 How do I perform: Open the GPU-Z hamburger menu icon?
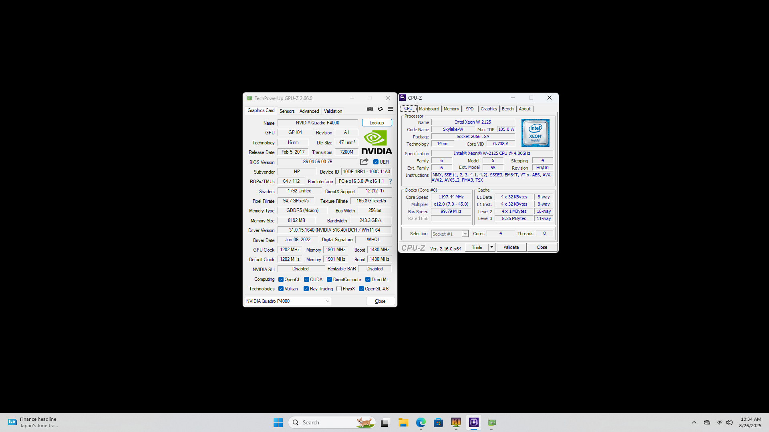(391, 109)
